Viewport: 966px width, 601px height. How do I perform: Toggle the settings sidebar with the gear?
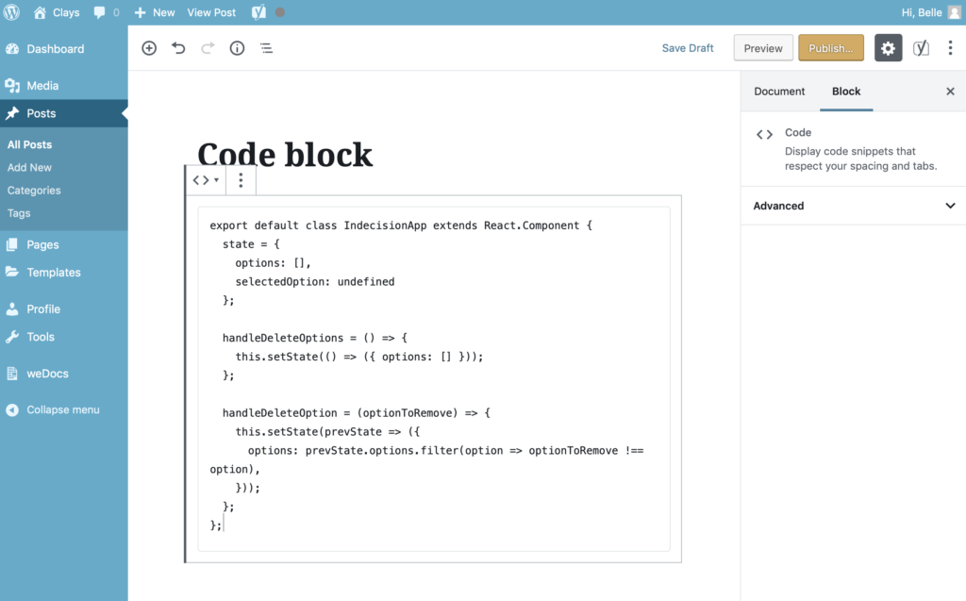pos(888,47)
